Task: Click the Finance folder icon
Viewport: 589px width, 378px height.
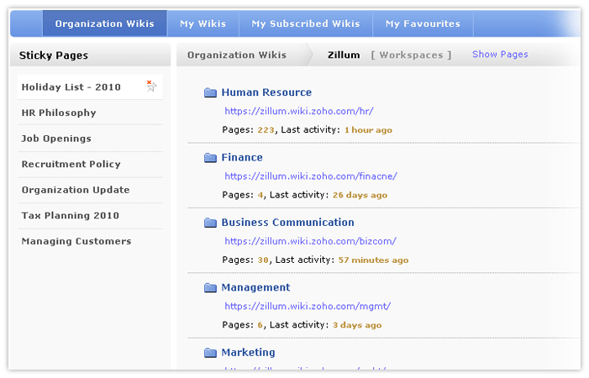Action: coord(210,158)
